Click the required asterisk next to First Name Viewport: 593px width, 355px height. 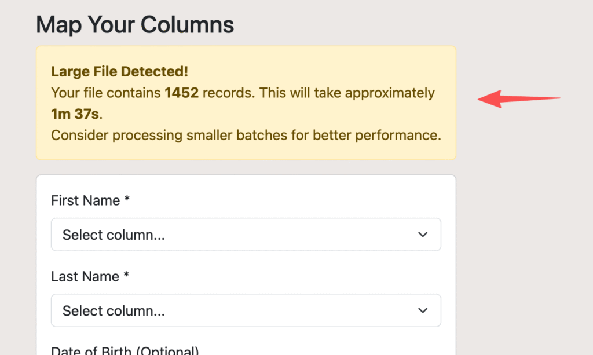127,200
